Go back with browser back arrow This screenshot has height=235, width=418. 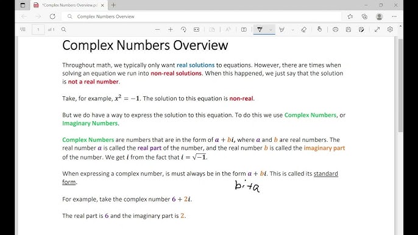coord(24,16)
